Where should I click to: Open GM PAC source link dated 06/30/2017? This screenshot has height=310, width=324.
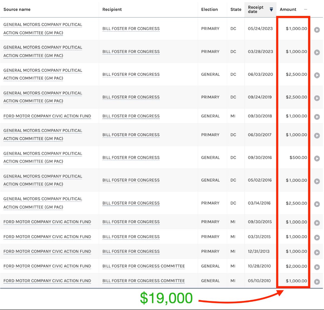tap(43, 135)
